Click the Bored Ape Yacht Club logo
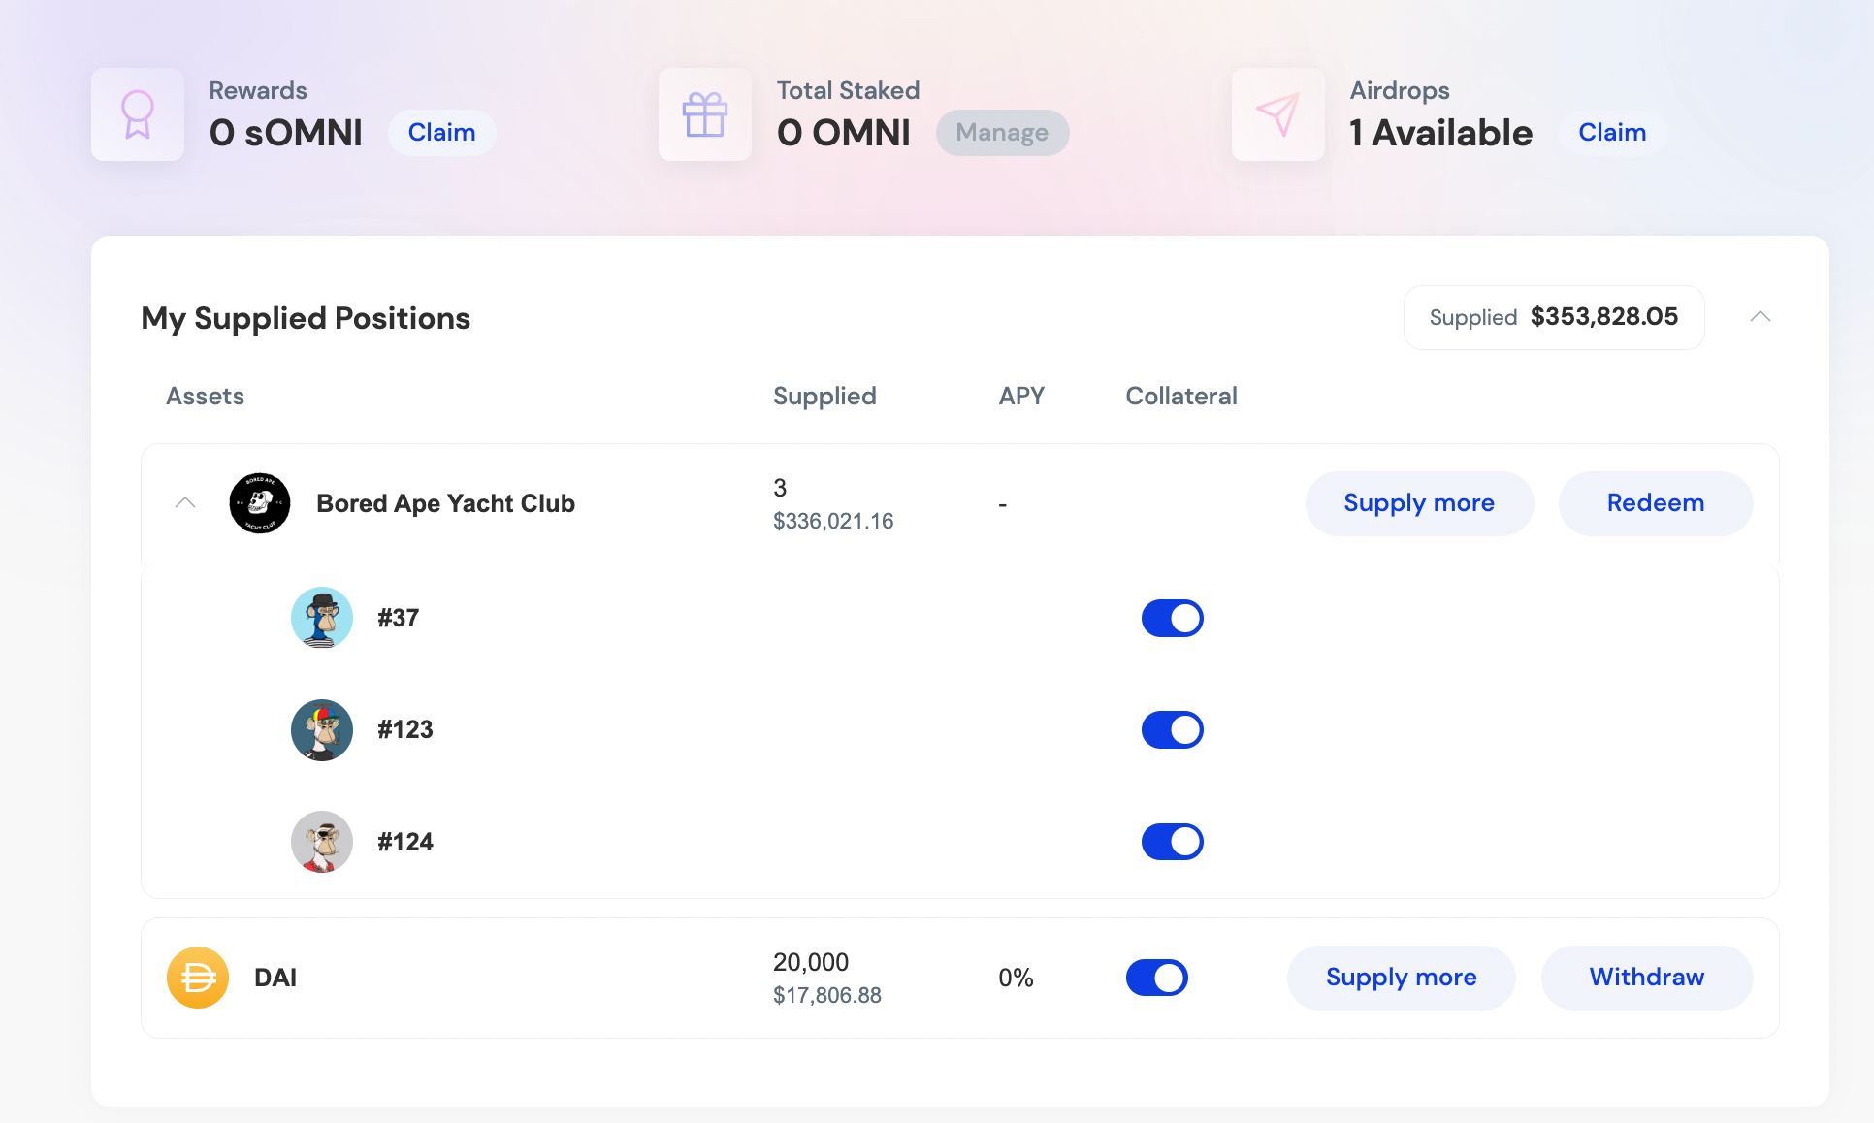This screenshot has width=1874, height=1123. 260,503
